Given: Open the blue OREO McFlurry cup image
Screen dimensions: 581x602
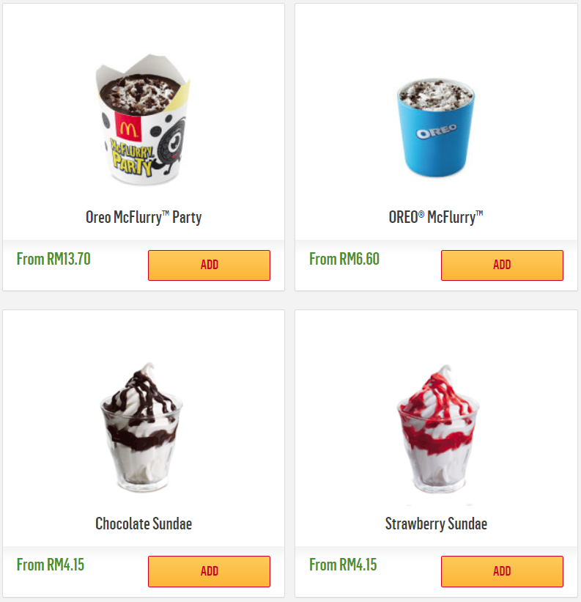Looking at the screenshot, I should (436, 128).
